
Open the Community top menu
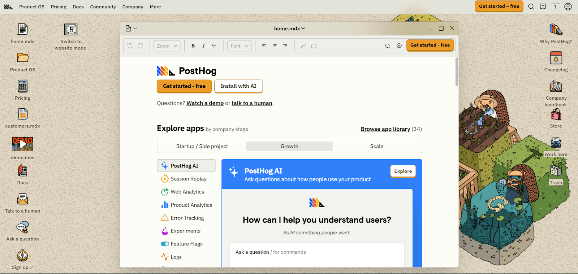(103, 6)
